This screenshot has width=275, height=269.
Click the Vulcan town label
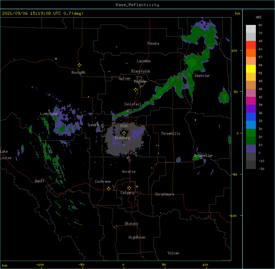click(x=173, y=253)
